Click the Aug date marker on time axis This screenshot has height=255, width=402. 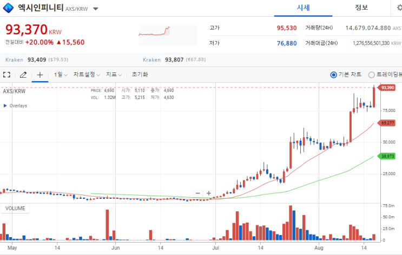click(319, 247)
